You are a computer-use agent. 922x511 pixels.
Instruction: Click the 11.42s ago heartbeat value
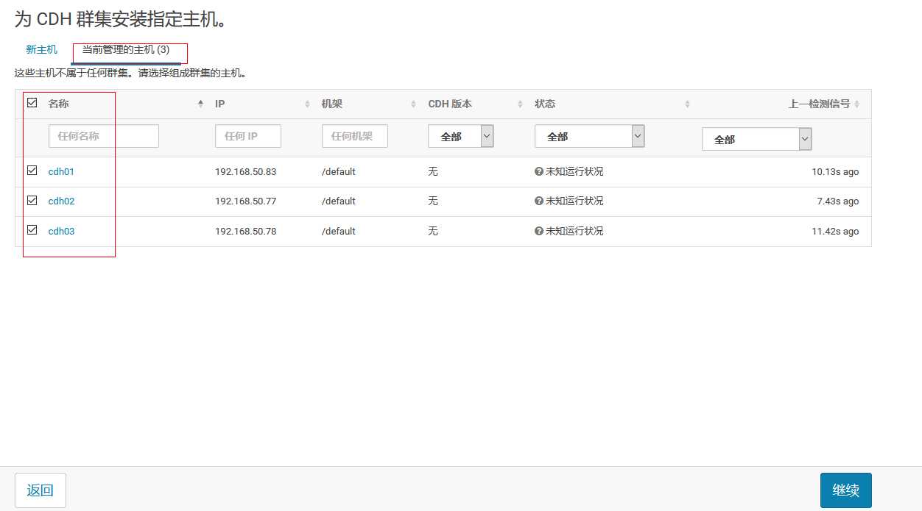click(x=835, y=232)
